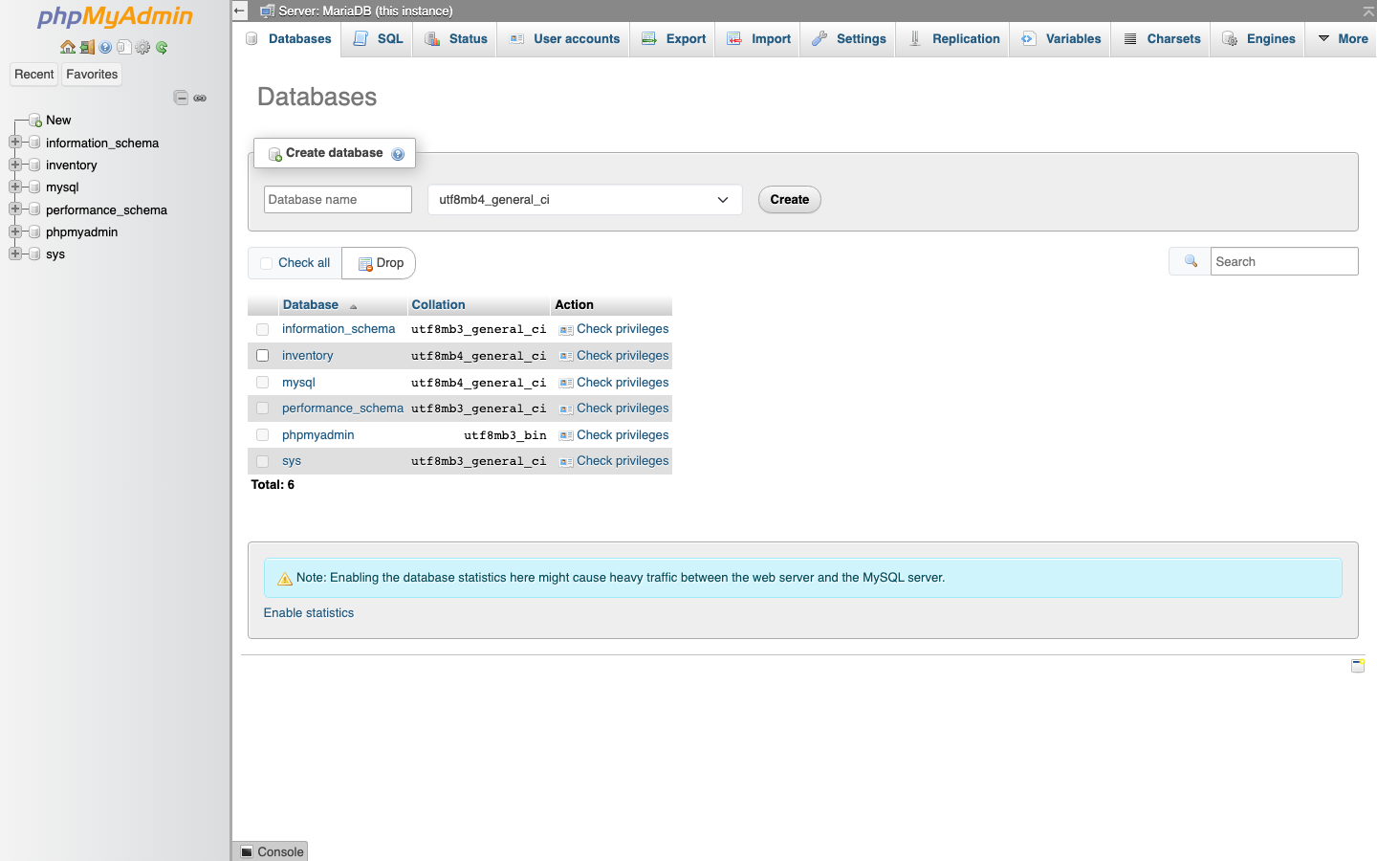Image resolution: width=1377 pixels, height=861 pixels.
Task: Open the Variables tab
Action: (x=1060, y=39)
